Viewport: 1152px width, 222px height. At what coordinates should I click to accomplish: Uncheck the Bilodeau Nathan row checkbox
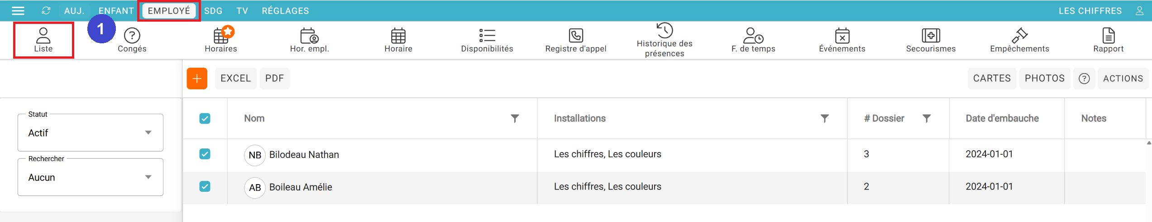pyautogui.click(x=205, y=154)
